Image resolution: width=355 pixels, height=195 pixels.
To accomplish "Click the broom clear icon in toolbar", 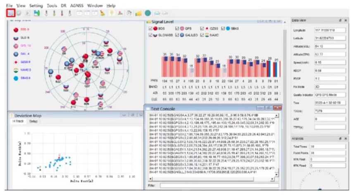I will click(103, 13).
